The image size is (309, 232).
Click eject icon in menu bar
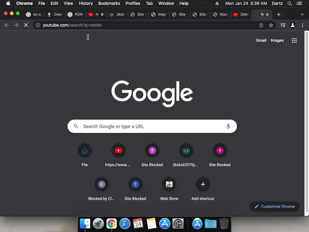[x=217, y=3]
